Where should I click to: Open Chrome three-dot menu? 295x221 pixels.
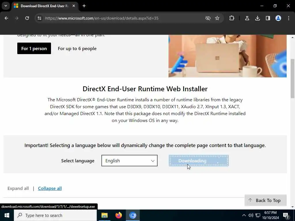coord(289,18)
